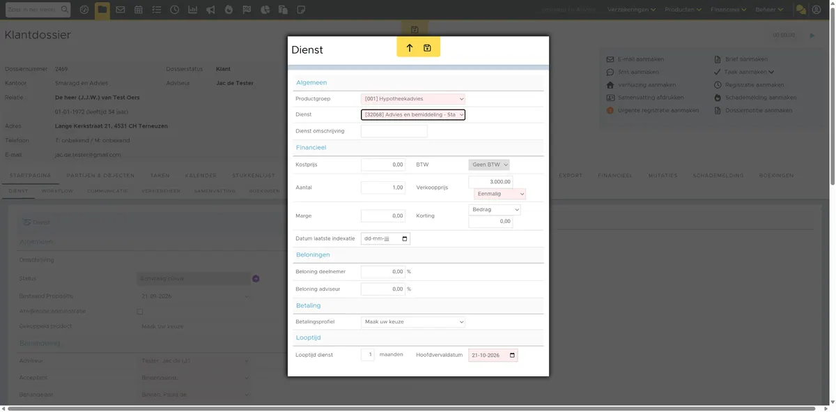Open the Beheer menu
The height and width of the screenshot is (412, 836).
point(770,10)
